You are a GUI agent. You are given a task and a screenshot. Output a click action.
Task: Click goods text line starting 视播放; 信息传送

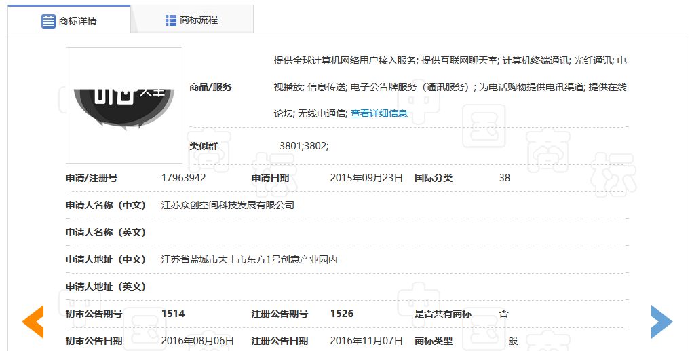point(450,87)
